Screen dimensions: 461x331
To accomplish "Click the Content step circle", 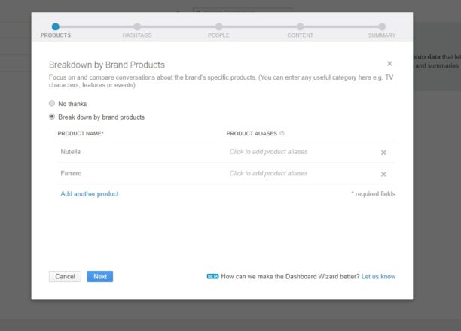I will point(300,26).
